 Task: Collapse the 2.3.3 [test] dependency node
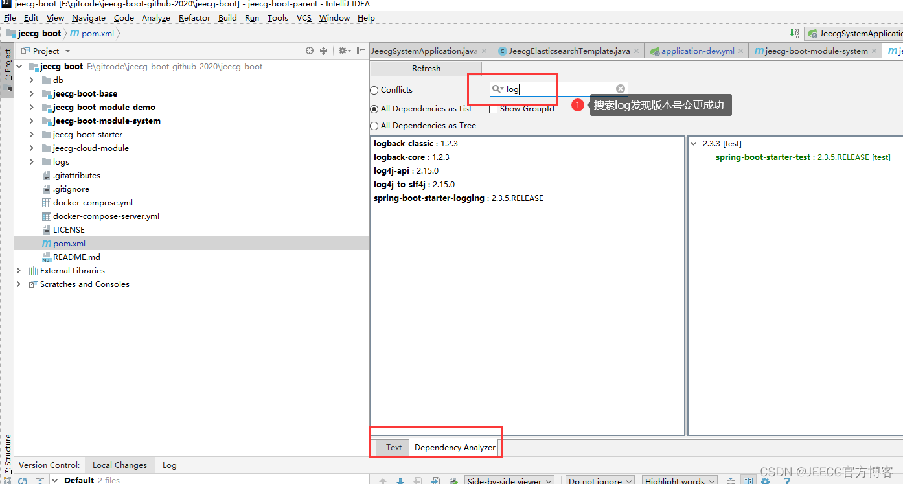[x=694, y=144]
